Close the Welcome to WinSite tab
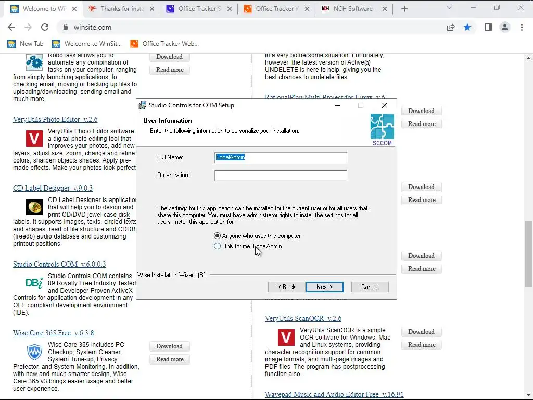 (x=74, y=9)
